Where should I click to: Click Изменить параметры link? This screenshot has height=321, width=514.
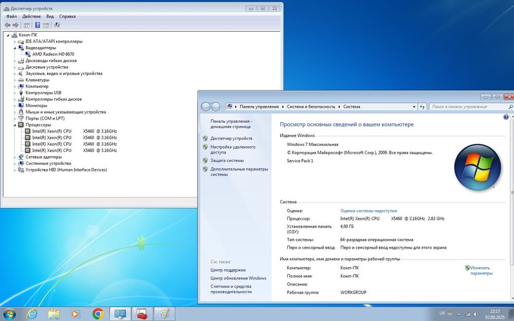tap(481, 270)
